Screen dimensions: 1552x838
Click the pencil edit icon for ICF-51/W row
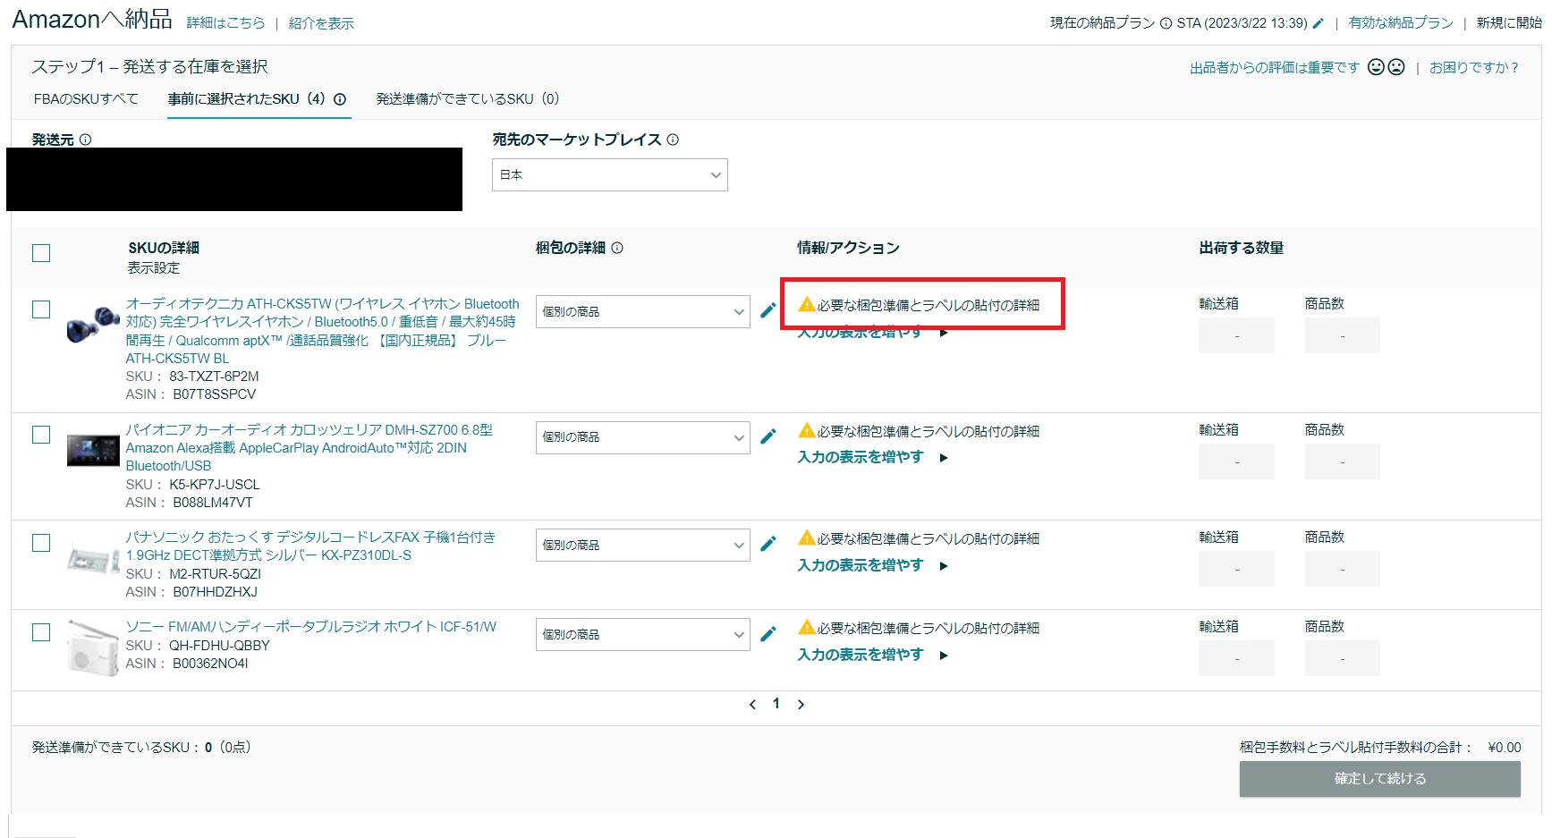tap(768, 634)
